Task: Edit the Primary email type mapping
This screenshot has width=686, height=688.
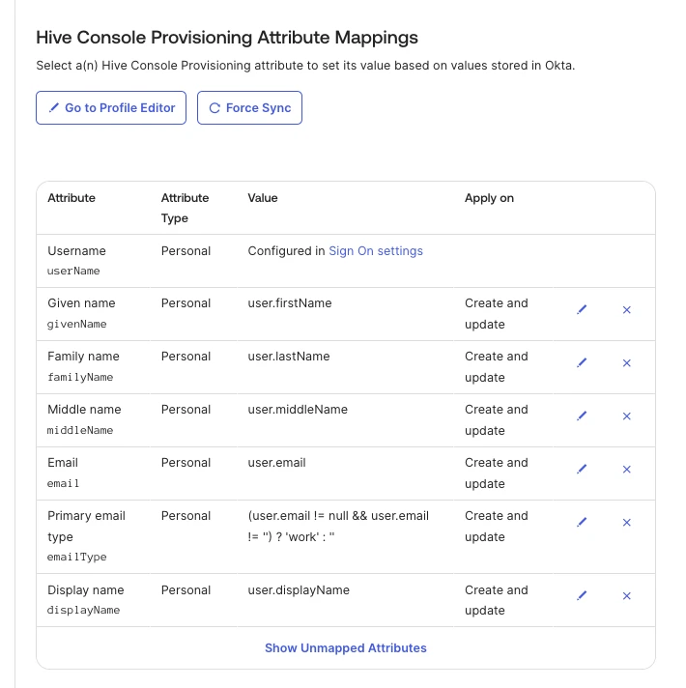Action: coord(582,522)
